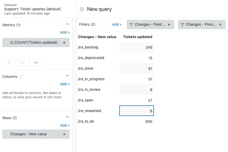
Task: Remove the Changes - New value row attribute
Action: pos(64,134)
